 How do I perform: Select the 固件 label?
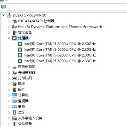(x=22, y=90)
